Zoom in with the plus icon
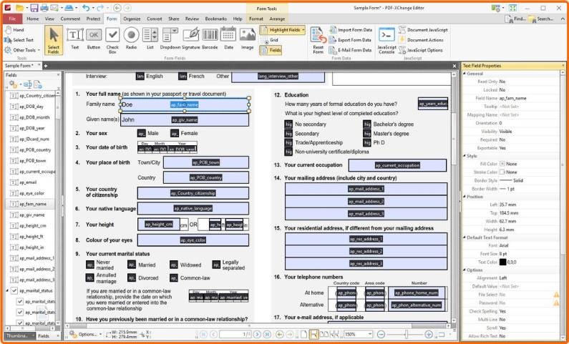Image resolution: width=569 pixels, height=344 pixels. [x=429, y=334]
